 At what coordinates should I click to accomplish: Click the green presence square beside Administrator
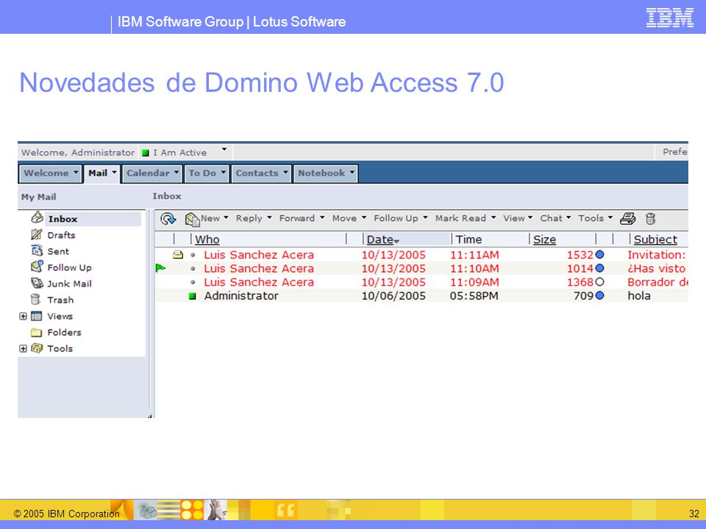192,296
